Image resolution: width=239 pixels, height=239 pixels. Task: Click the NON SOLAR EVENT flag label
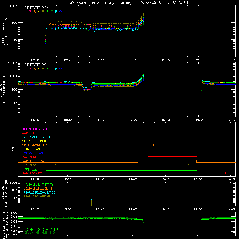click(x=36, y=137)
